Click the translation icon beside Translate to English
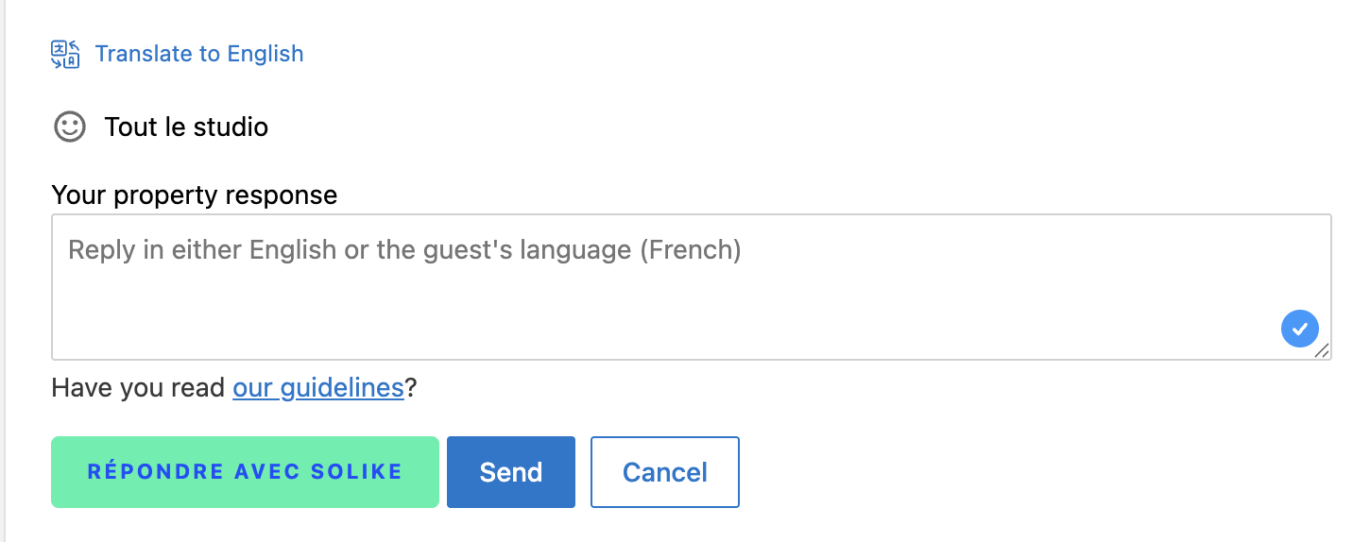This screenshot has width=1353, height=542. tap(65, 54)
